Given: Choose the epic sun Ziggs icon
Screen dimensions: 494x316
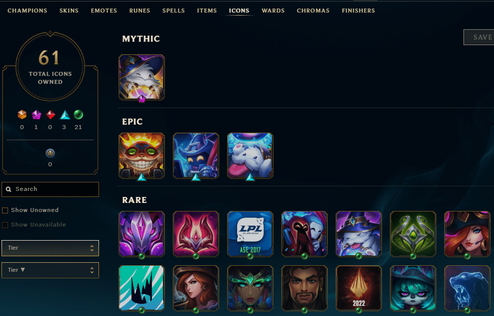Looking at the screenshot, I should point(141,156).
